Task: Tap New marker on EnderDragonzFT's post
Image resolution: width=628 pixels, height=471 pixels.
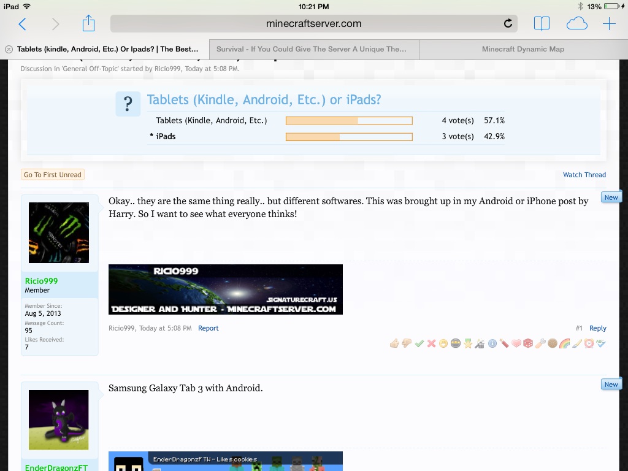Action: (611, 385)
